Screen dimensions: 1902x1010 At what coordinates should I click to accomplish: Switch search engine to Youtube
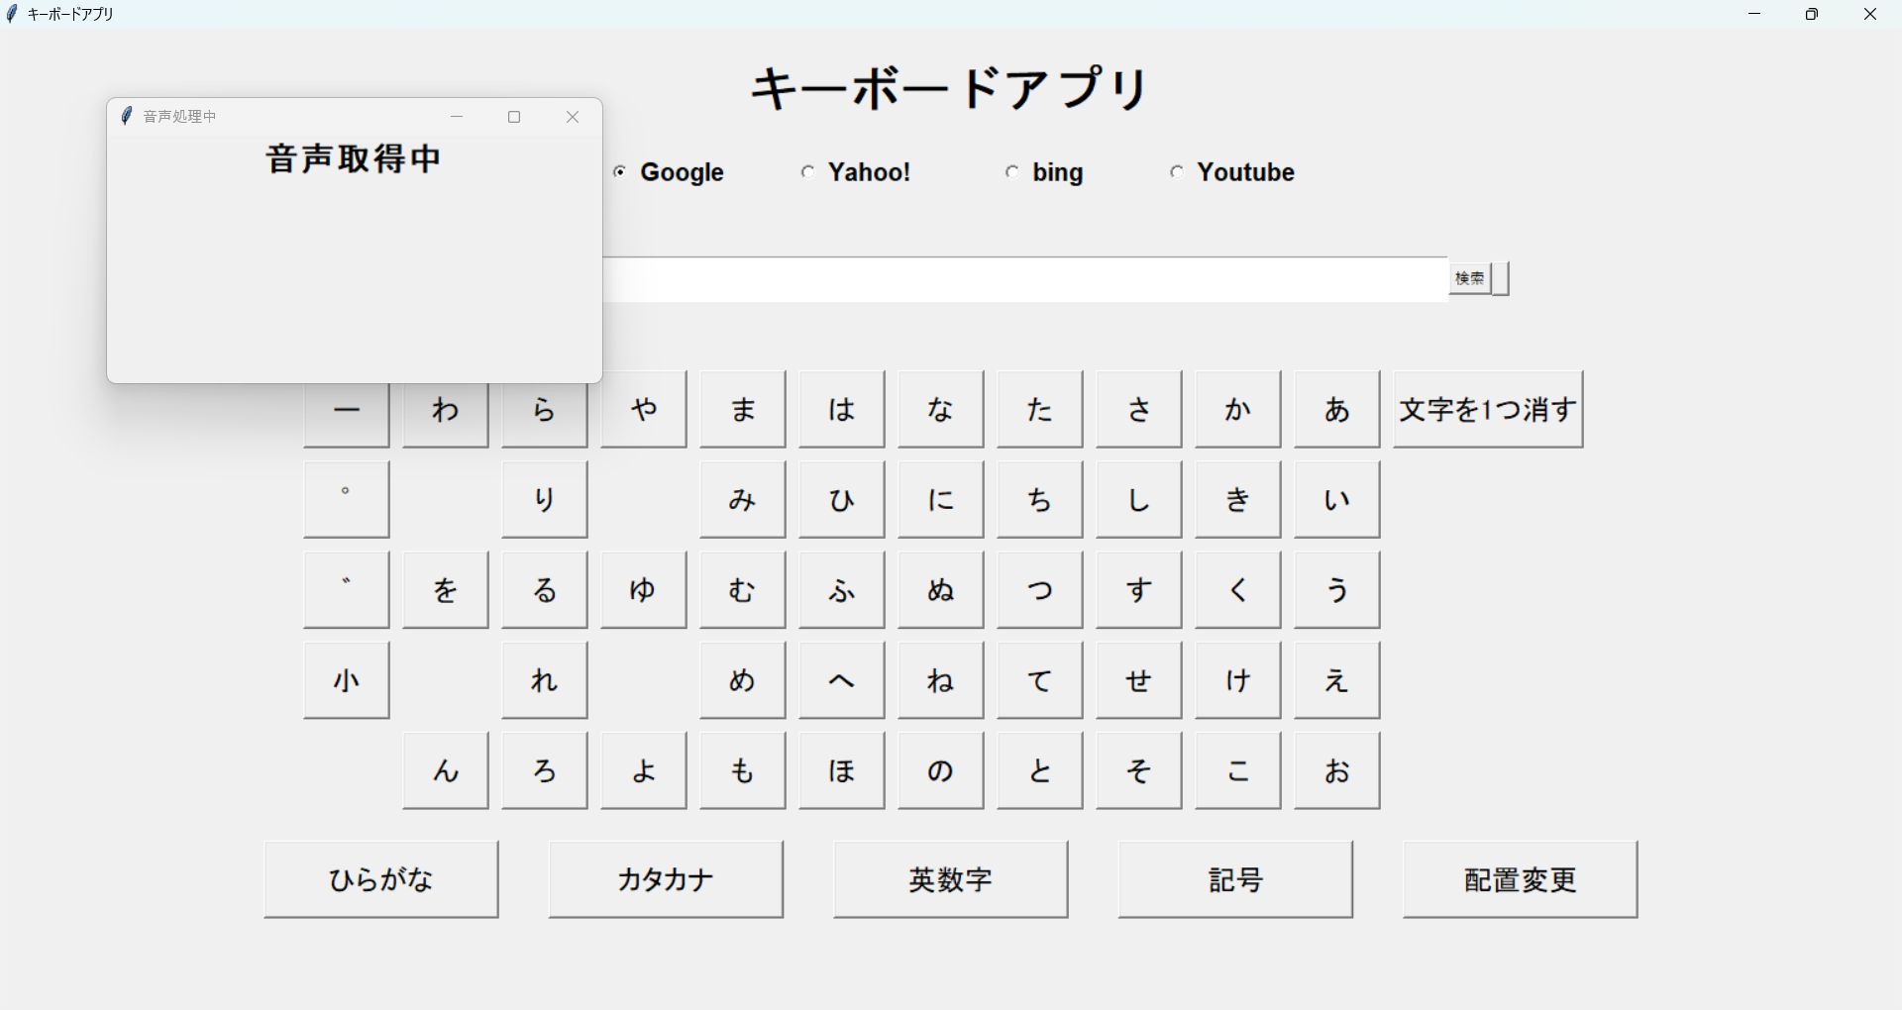point(1176,172)
